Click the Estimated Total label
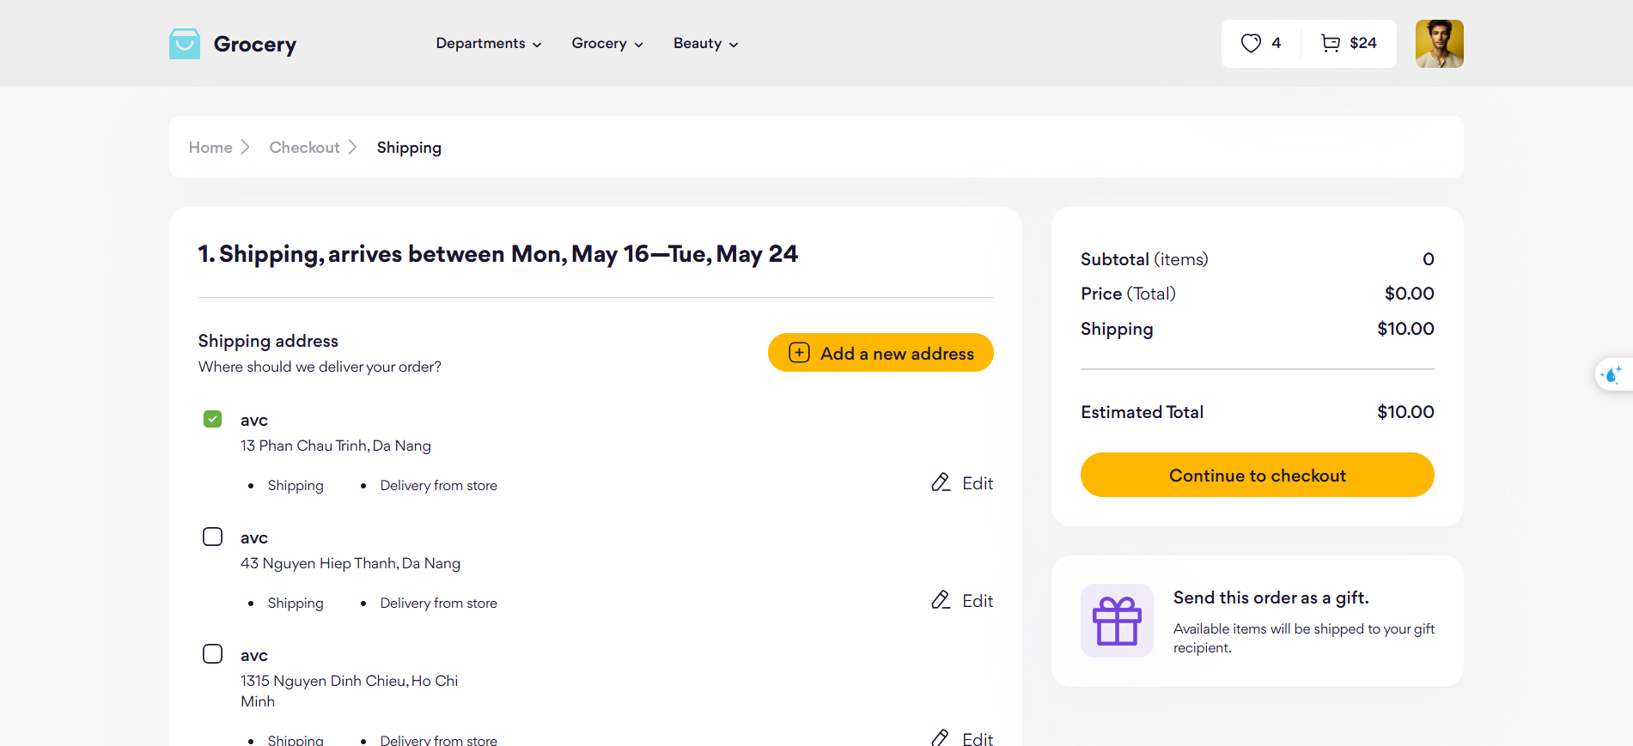The image size is (1633, 746). [1142, 412]
